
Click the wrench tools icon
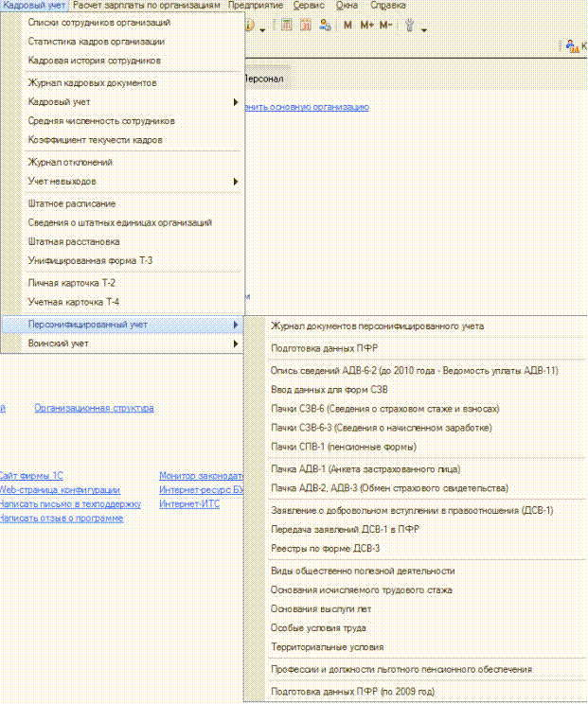pos(409,26)
